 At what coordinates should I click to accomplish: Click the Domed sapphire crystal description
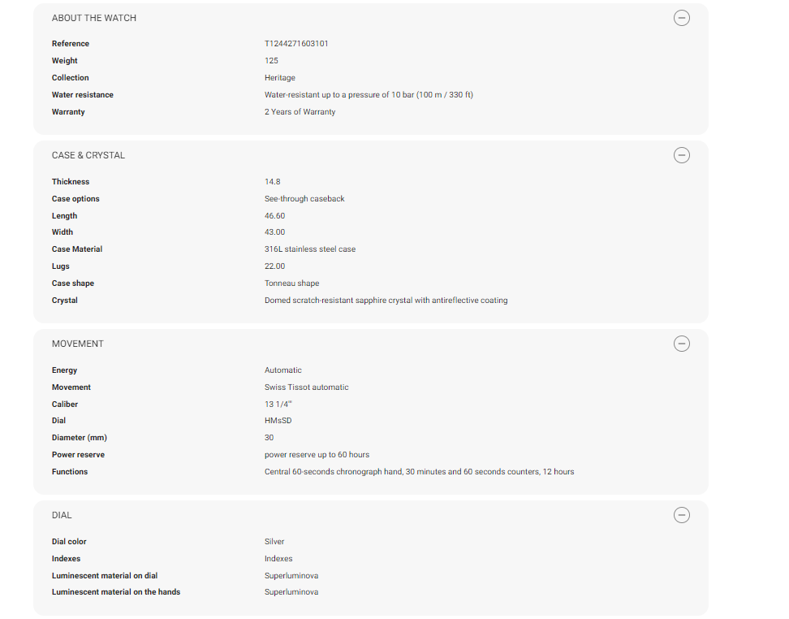pos(386,301)
